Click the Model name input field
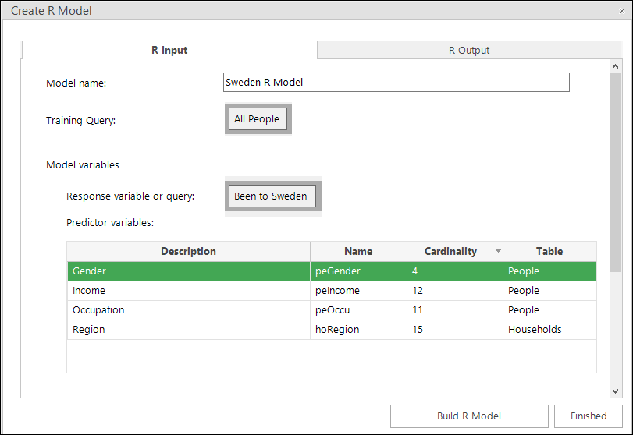 396,82
